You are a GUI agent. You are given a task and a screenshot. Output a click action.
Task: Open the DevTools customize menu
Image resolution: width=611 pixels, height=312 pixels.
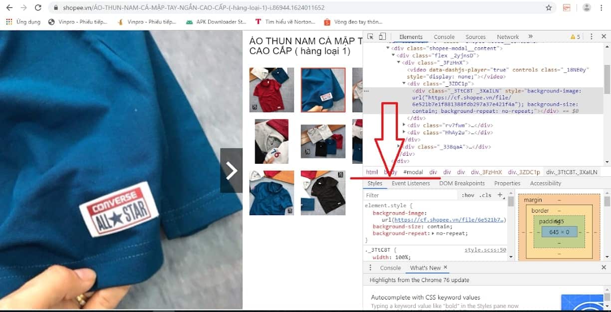(x=592, y=37)
